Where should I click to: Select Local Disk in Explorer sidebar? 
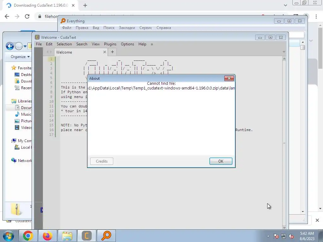tap(23, 147)
